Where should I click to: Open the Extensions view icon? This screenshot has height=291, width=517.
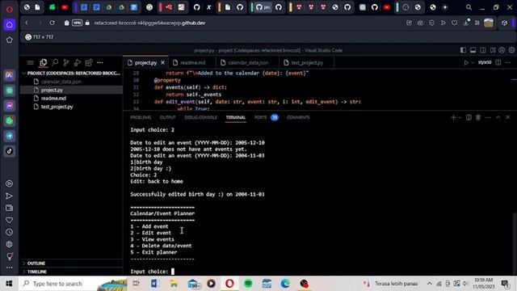point(89,62)
